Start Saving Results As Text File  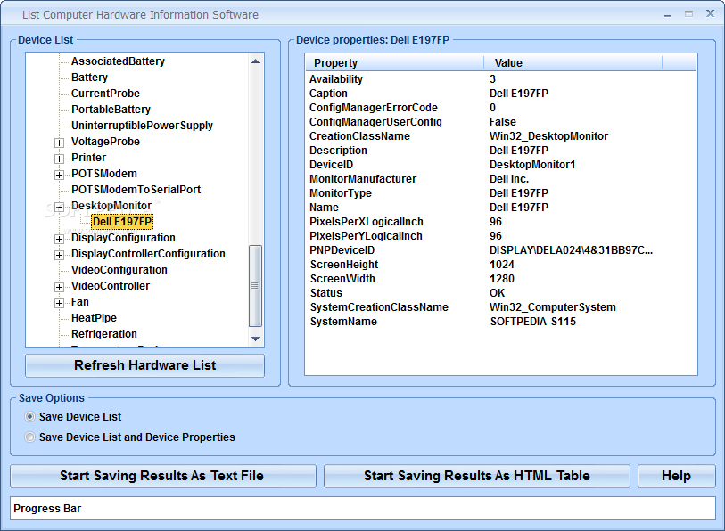click(x=163, y=476)
